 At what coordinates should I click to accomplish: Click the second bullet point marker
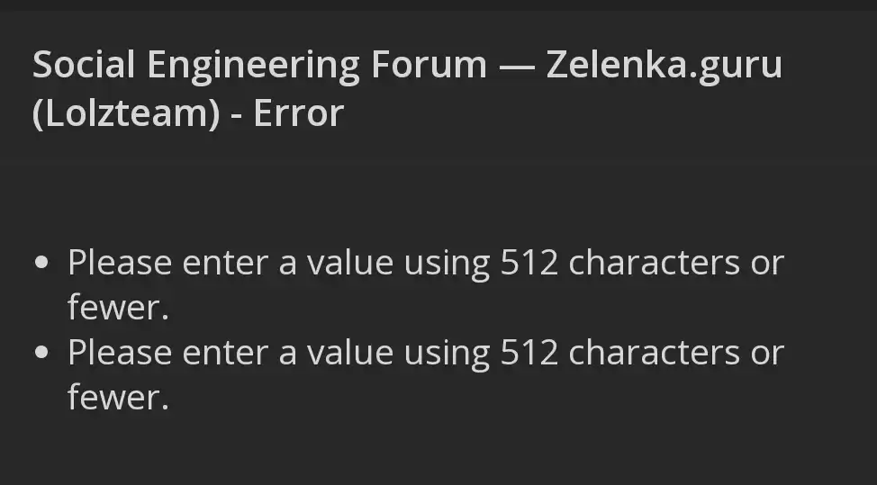point(41,352)
